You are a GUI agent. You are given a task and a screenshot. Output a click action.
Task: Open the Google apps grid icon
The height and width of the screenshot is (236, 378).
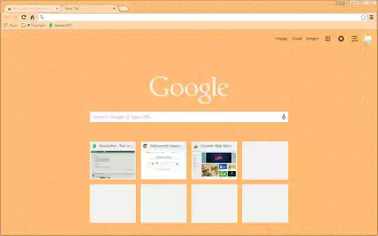[x=328, y=38]
